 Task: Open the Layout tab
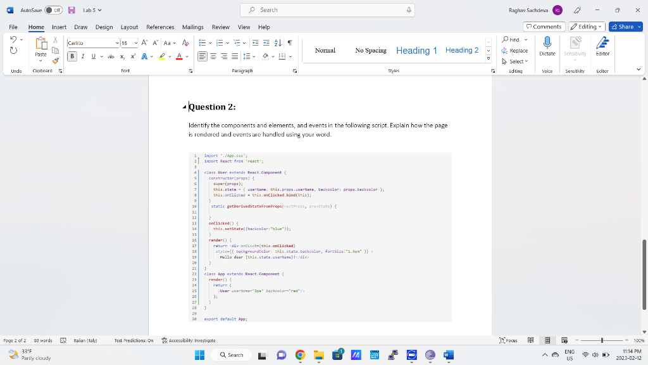(129, 27)
